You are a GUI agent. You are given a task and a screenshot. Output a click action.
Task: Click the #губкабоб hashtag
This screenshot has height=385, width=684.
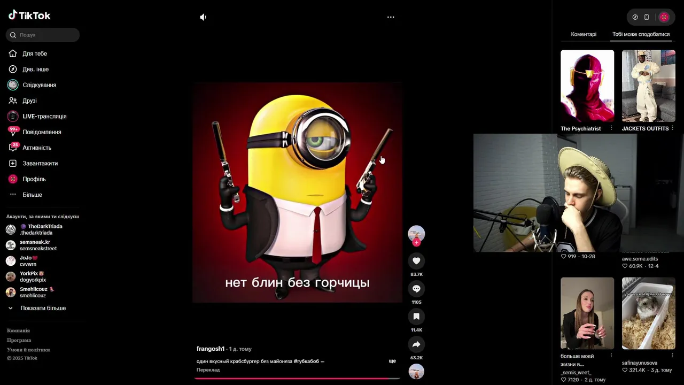(306, 361)
